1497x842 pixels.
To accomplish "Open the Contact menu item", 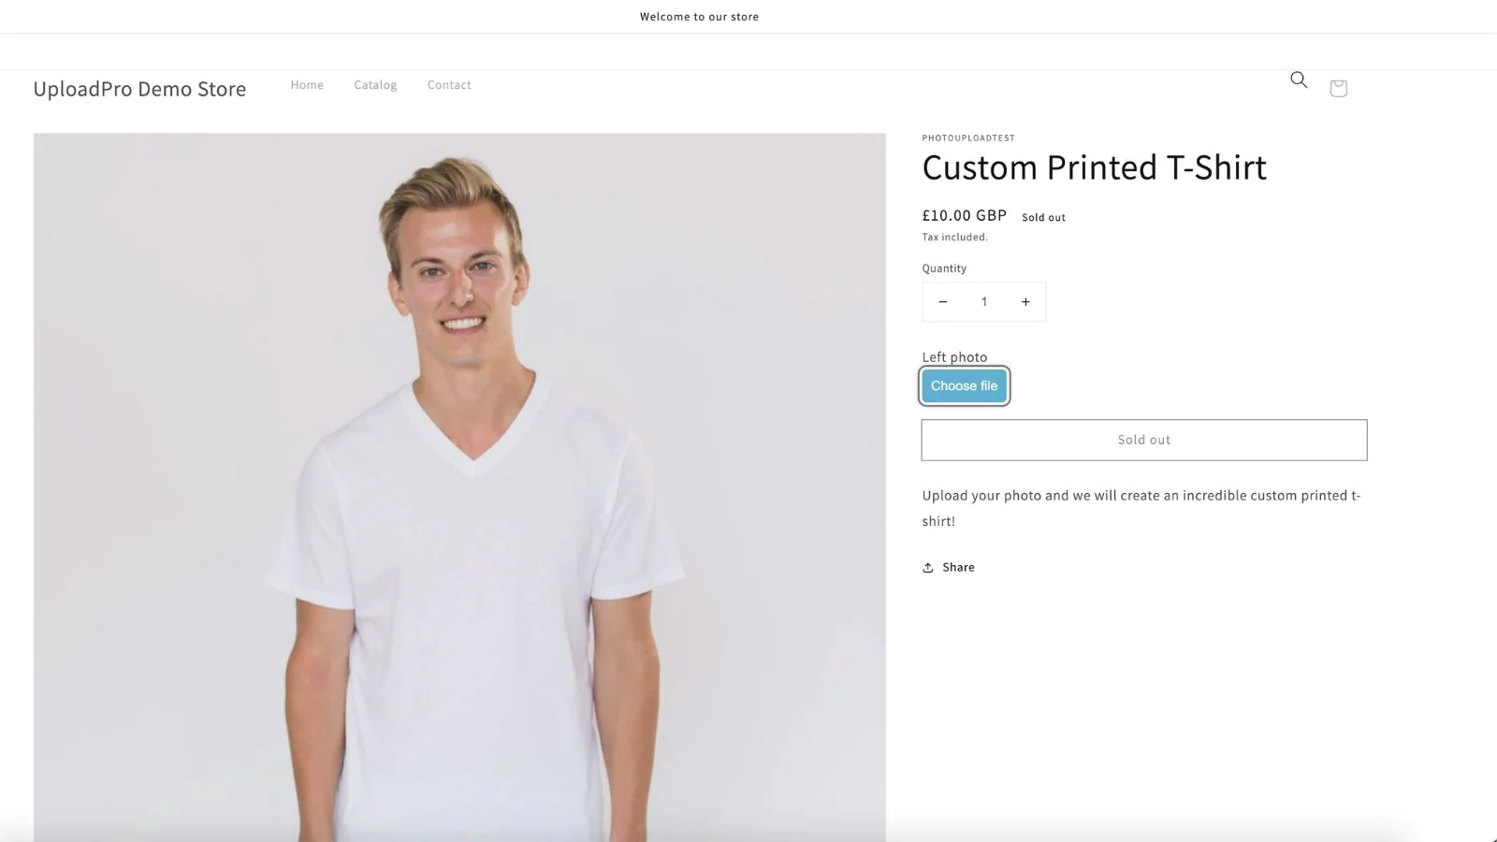I will point(449,85).
